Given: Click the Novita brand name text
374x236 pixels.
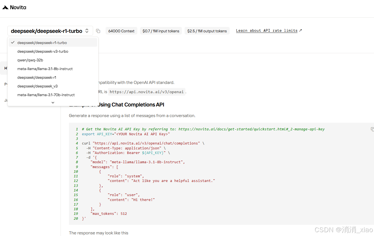Looking at the screenshot, I should (18, 7).
